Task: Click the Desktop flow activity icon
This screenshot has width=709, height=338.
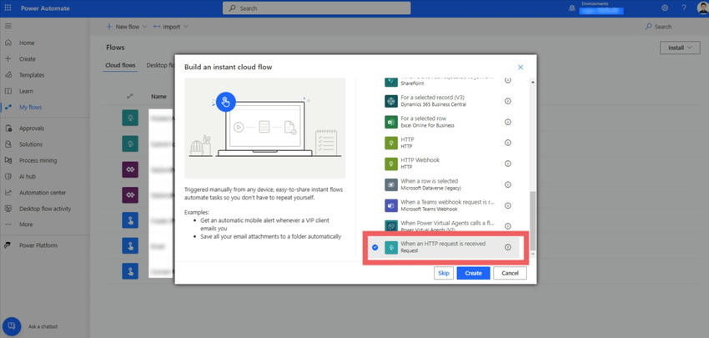Action: pos(8,209)
